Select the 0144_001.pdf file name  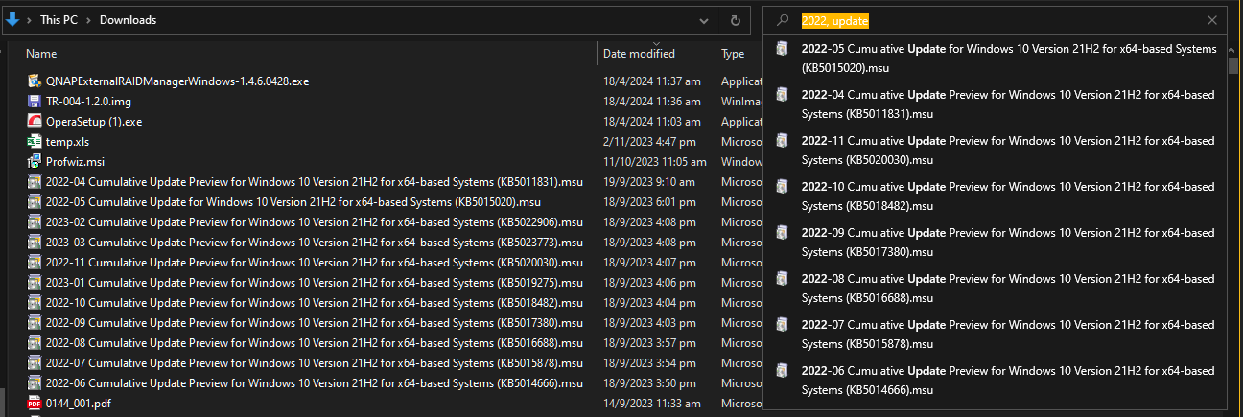click(x=79, y=404)
